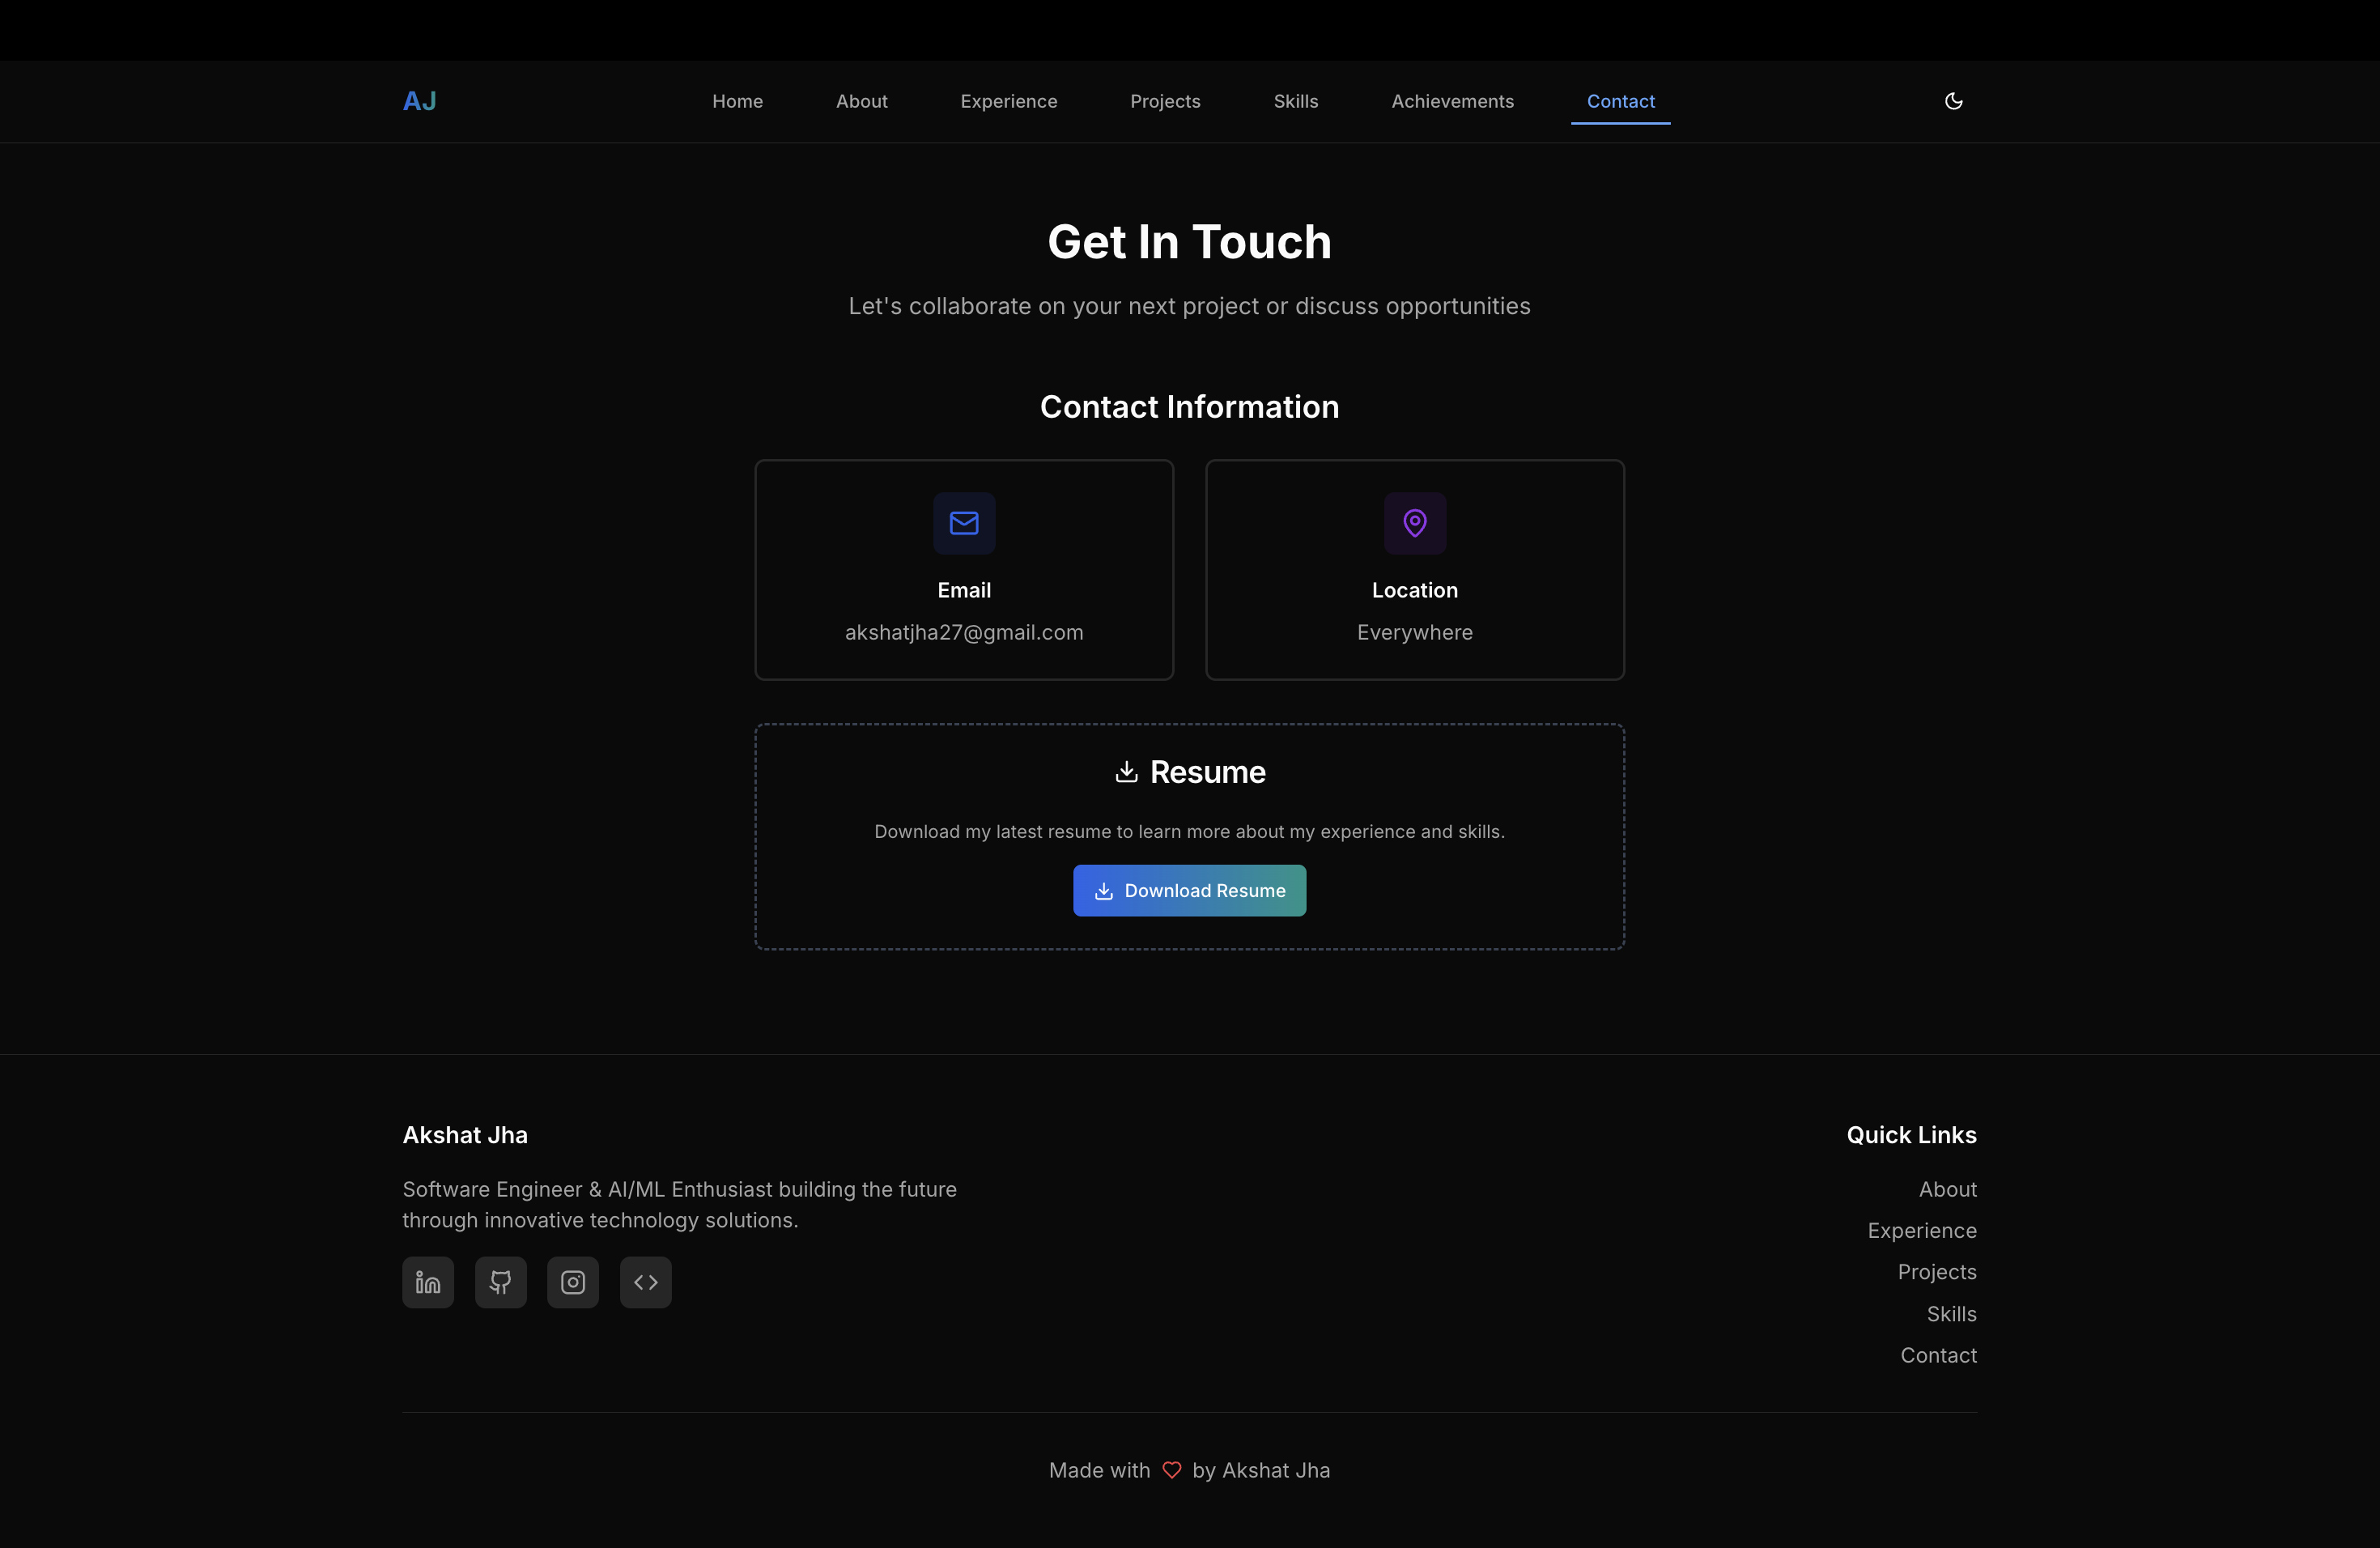2380x1548 pixels.
Task: Toggle the dark mode moon icon
Action: pyautogui.click(x=1953, y=101)
